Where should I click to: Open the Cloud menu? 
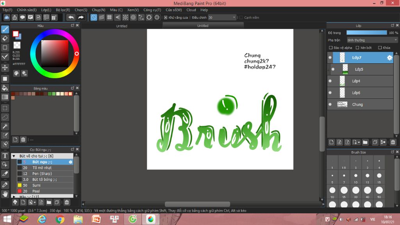pos(191,10)
